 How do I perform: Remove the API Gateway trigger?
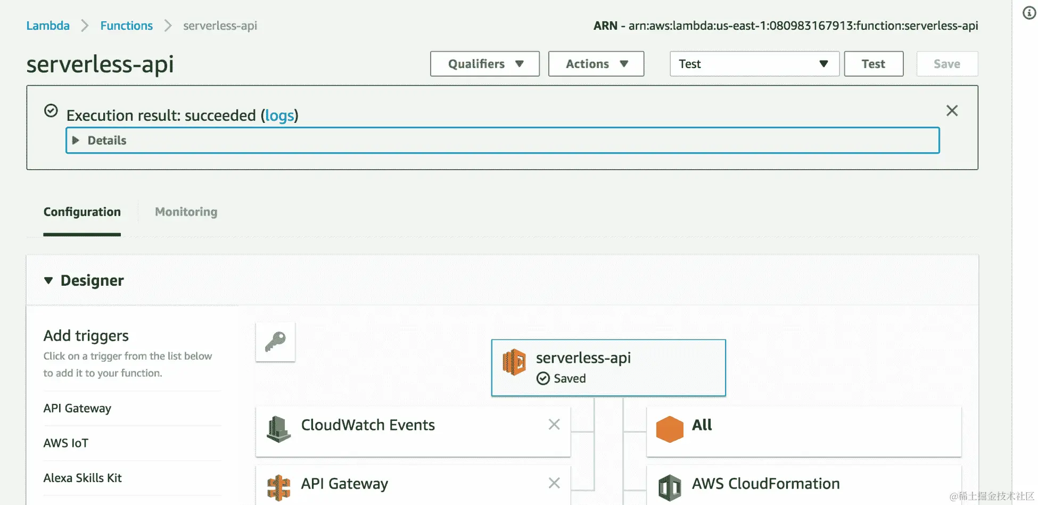[x=554, y=483]
